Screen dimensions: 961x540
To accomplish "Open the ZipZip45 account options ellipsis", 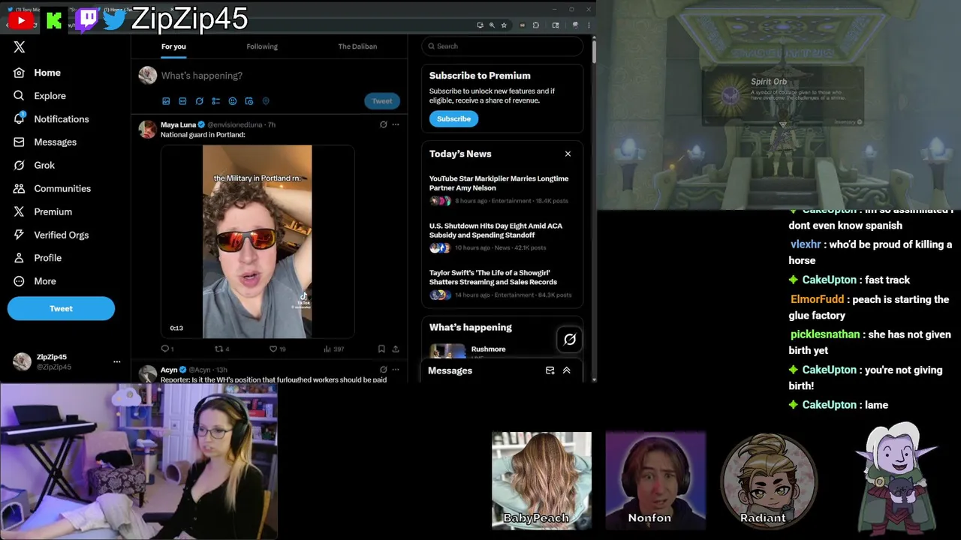I will click(116, 361).
